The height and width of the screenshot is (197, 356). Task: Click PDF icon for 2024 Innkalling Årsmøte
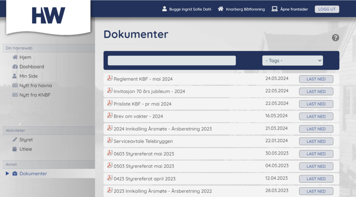(110, 128)
